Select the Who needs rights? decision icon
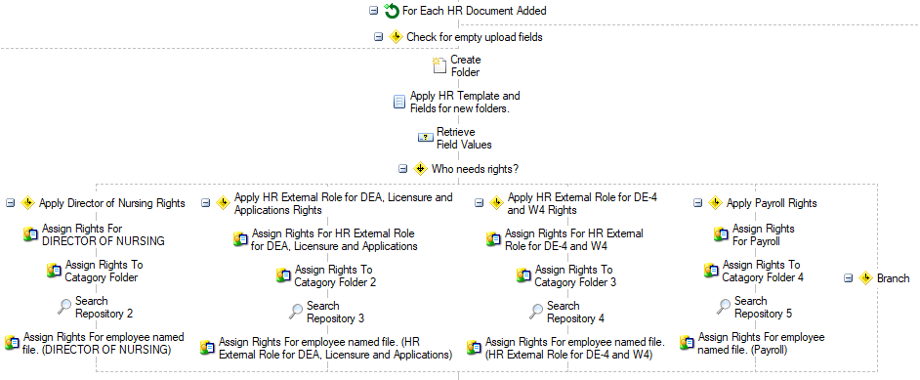This screenshot has height=380, width=920. pos(420,169)
